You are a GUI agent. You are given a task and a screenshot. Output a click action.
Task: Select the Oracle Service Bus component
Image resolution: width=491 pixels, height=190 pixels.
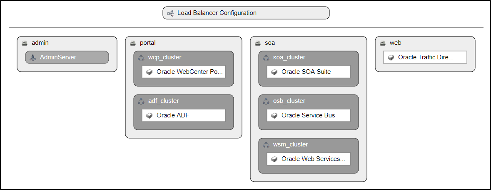click(309, 115)
